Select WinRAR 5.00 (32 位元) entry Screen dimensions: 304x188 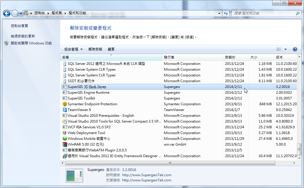point(86,144)
